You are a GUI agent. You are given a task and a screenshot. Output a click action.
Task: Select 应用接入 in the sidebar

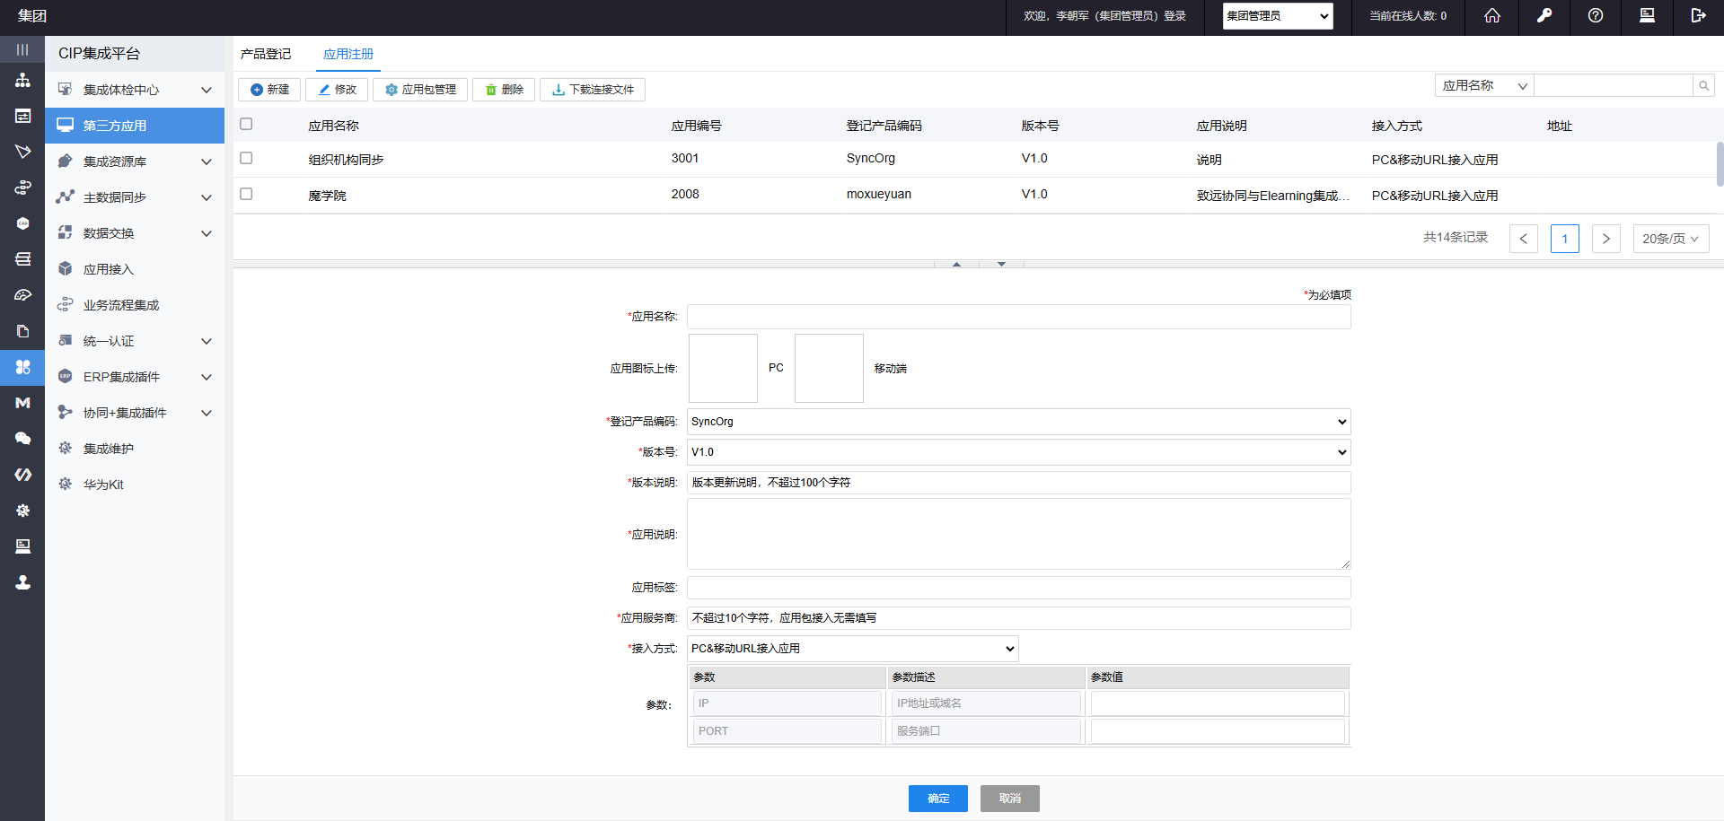click(108, 269)
